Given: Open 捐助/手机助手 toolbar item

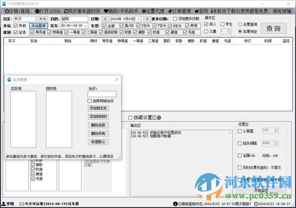Looking at the screenshot, I should (x=121, y=11).
